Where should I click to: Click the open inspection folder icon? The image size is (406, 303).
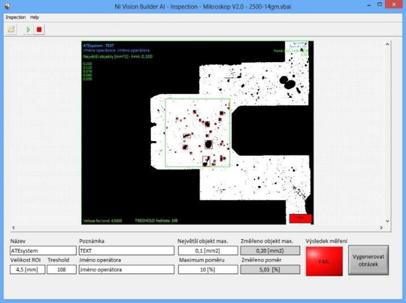11,29
